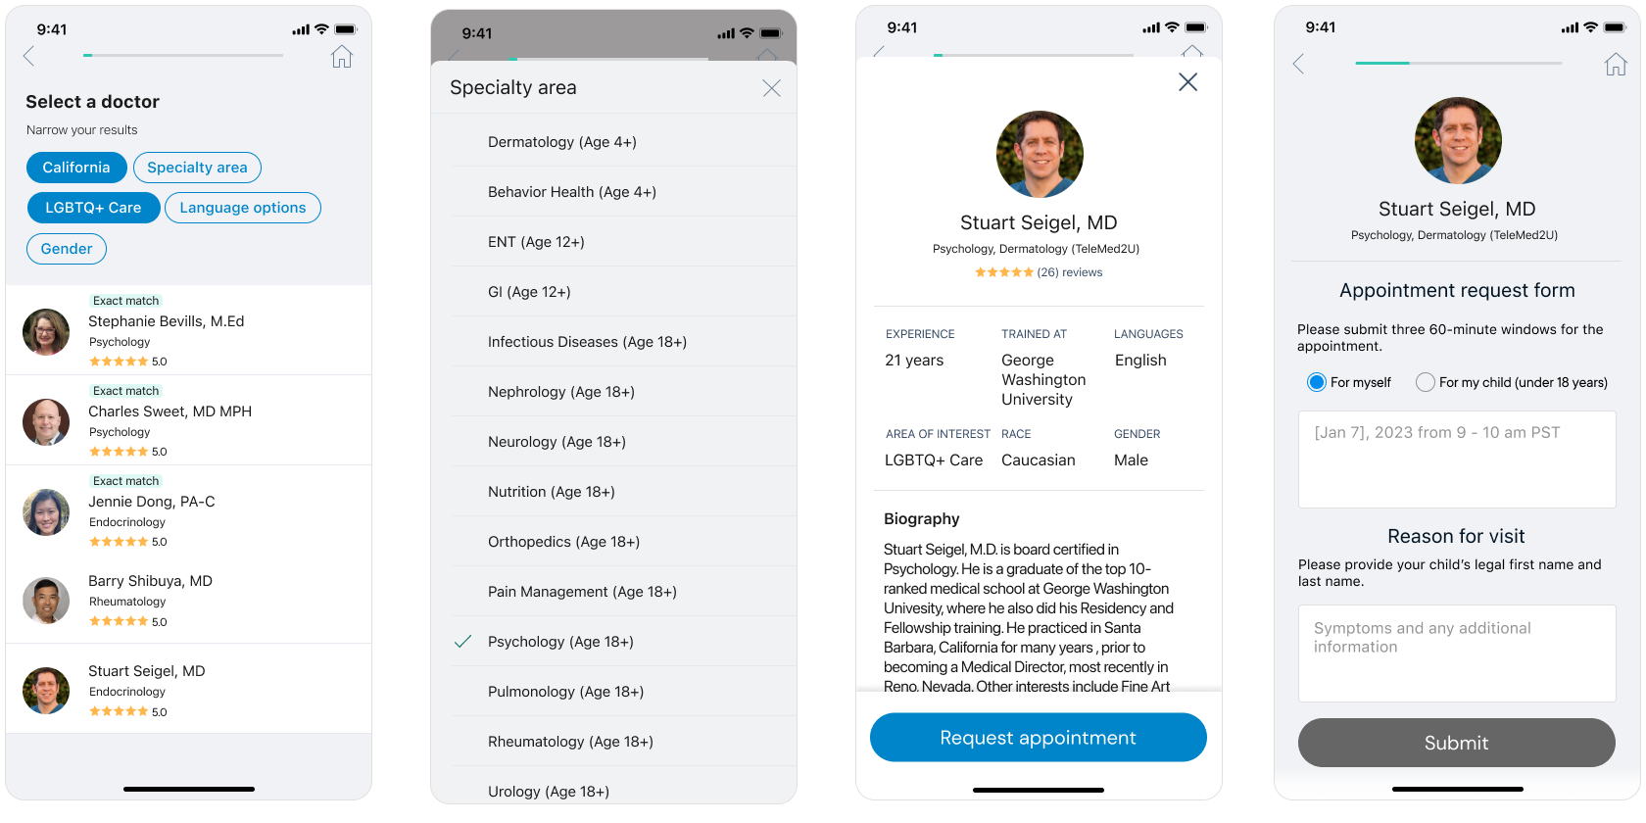This screenshot has height=823, width=1646.
Task: Click the progress bar on appointment form
Action: [x=1458, y=64]
